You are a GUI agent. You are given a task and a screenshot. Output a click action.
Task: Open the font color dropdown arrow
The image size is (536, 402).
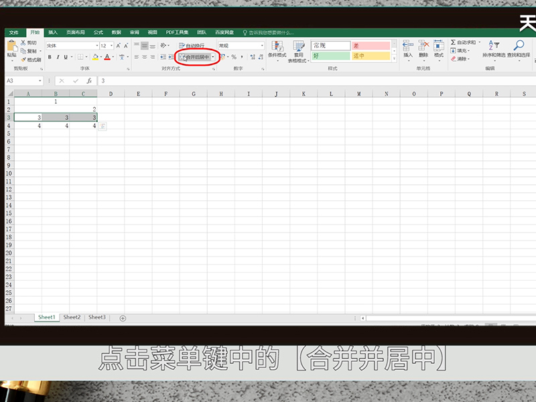click(x=113, y=57)
